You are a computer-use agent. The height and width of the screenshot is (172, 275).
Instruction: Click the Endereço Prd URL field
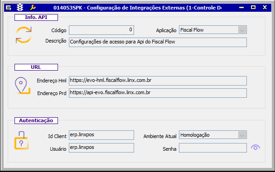point(158,93)
